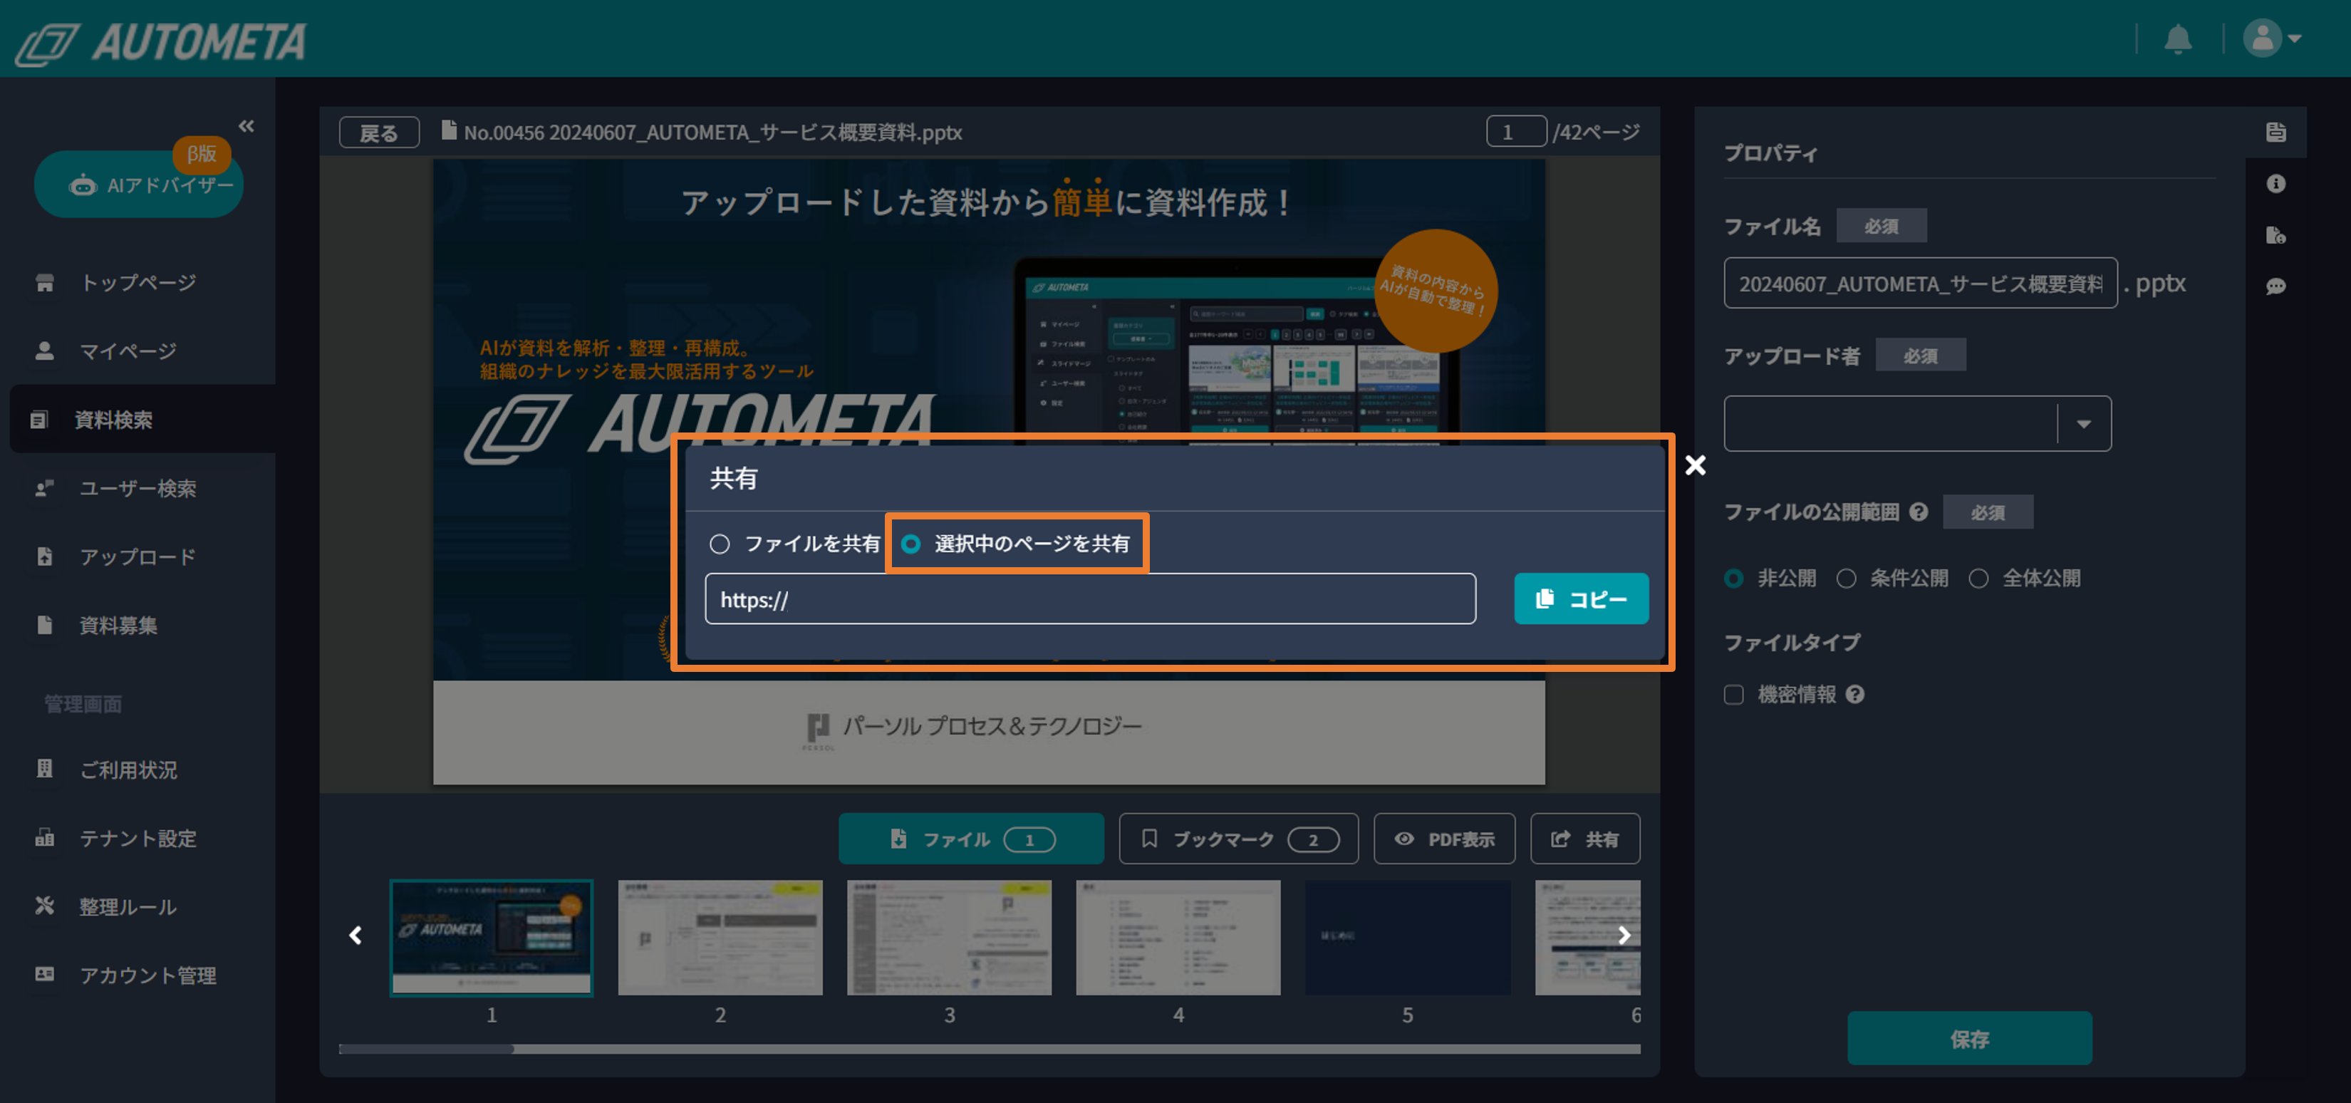Select slide thumbnail 3
2351x1103 pixels.
[949, 937]
